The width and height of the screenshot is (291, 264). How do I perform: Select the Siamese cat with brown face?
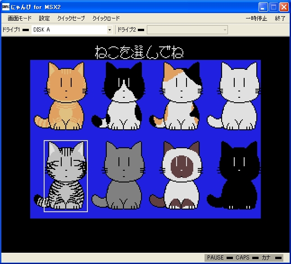pos(181,176)
